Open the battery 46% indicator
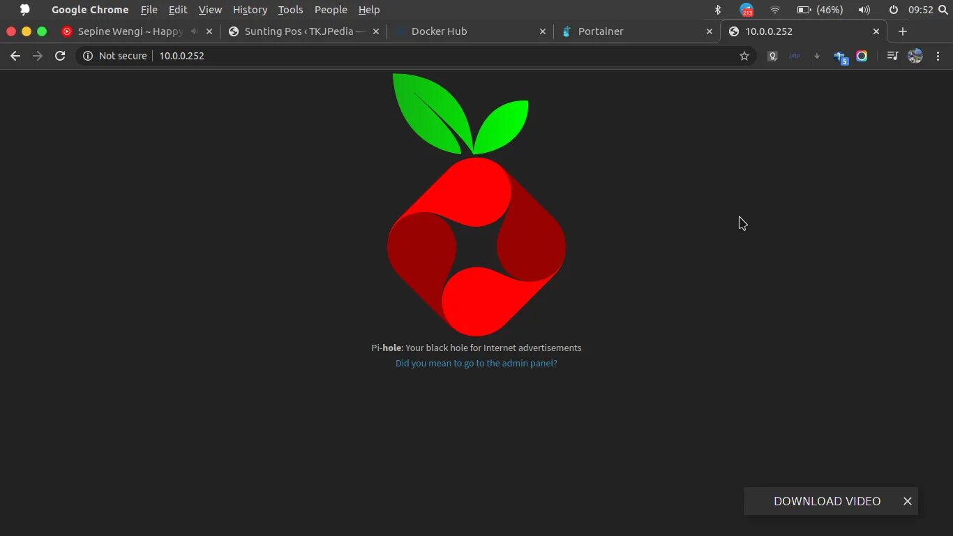The image size is (953, 536). click(x=820, y=10)
